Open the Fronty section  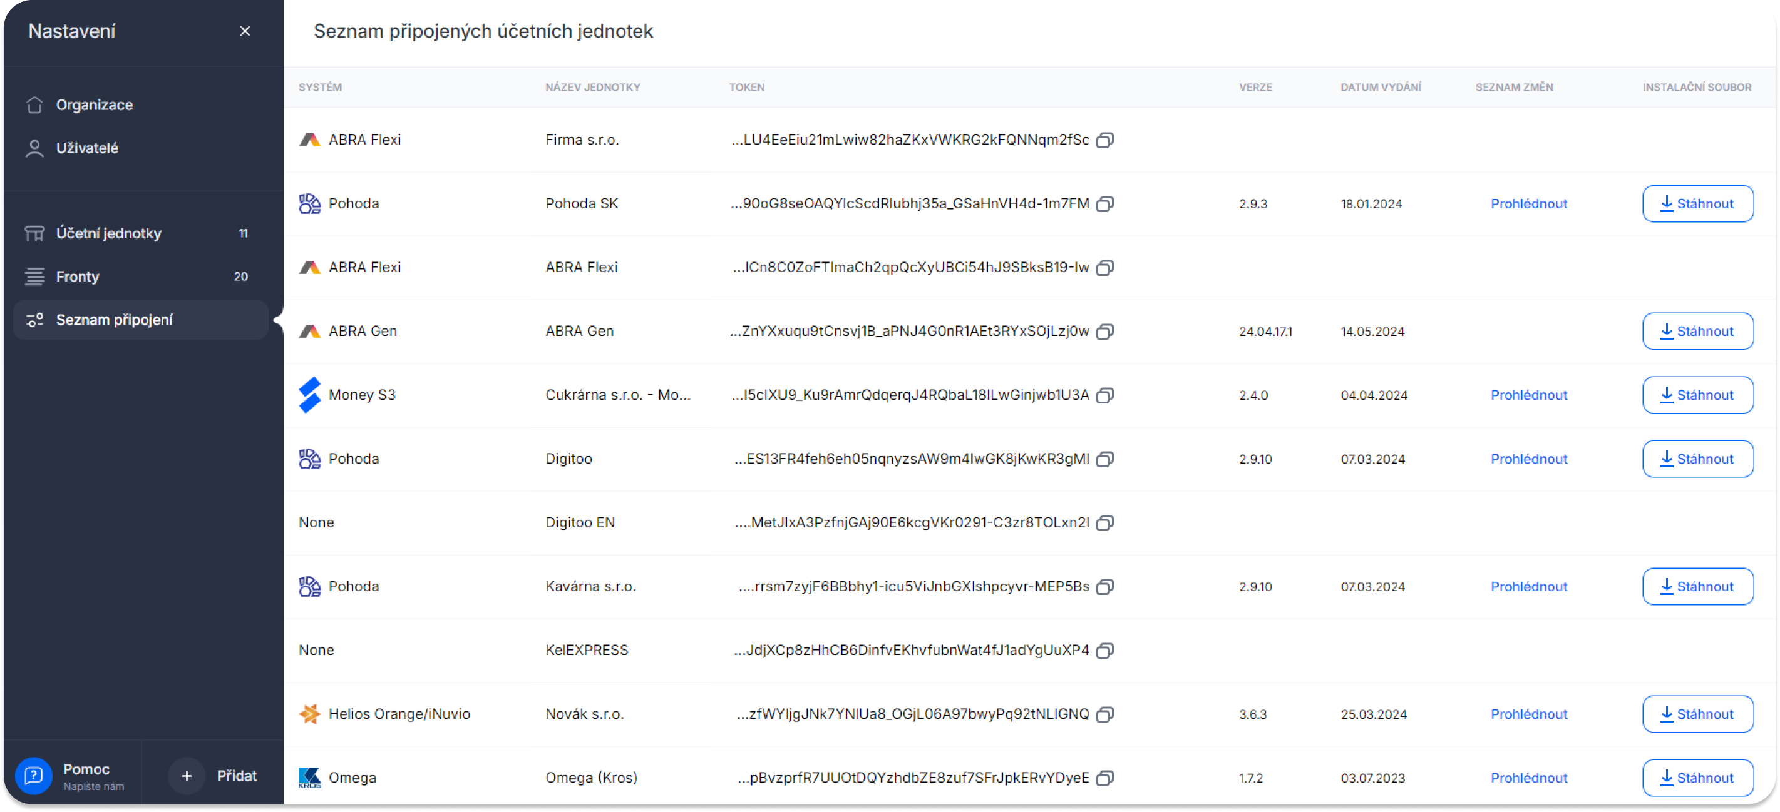pyautogui.click(x=141, y=276)
